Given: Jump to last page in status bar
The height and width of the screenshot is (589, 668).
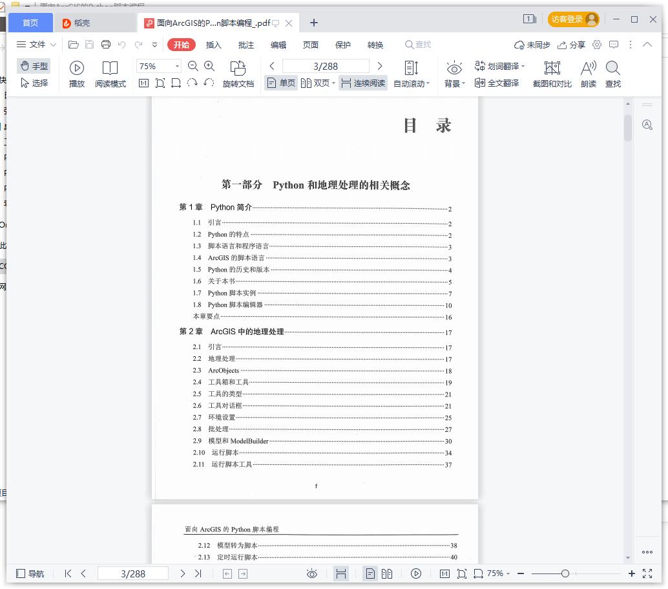Looking at the screenshot, I should point(198,573).
